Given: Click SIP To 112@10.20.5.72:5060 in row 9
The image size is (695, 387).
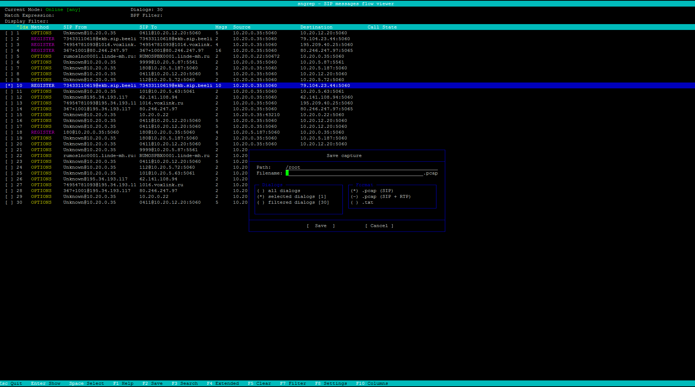Looking at the screenshot, I should [167, 80].
